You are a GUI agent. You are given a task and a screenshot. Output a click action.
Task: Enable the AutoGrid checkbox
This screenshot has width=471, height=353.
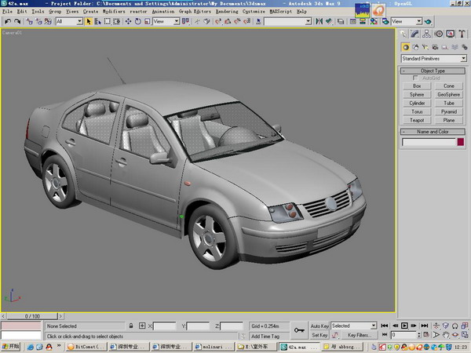pos(415,78)
